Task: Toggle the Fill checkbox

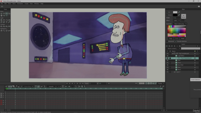Action: click(x=167, y=12)
